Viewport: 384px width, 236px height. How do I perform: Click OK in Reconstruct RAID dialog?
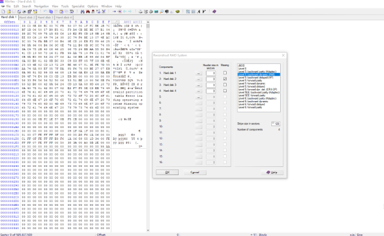(167, 173)
